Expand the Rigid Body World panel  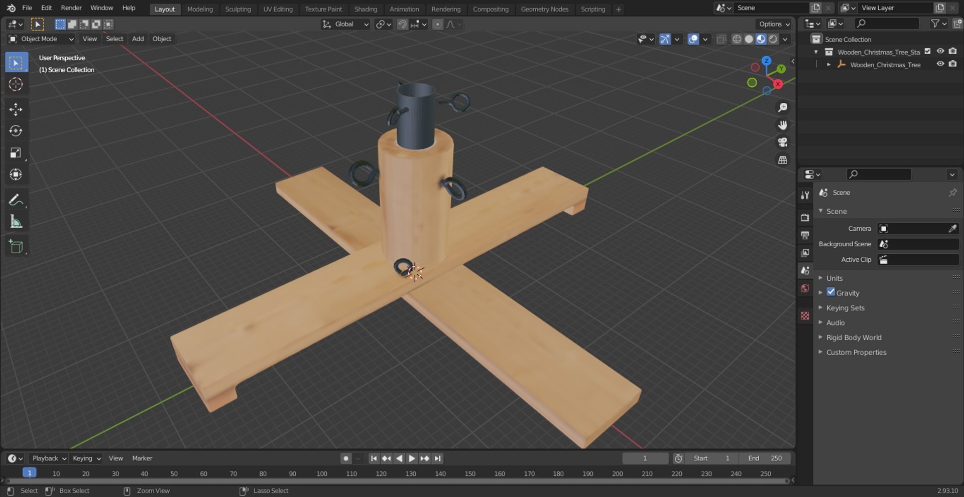point(854,338)
